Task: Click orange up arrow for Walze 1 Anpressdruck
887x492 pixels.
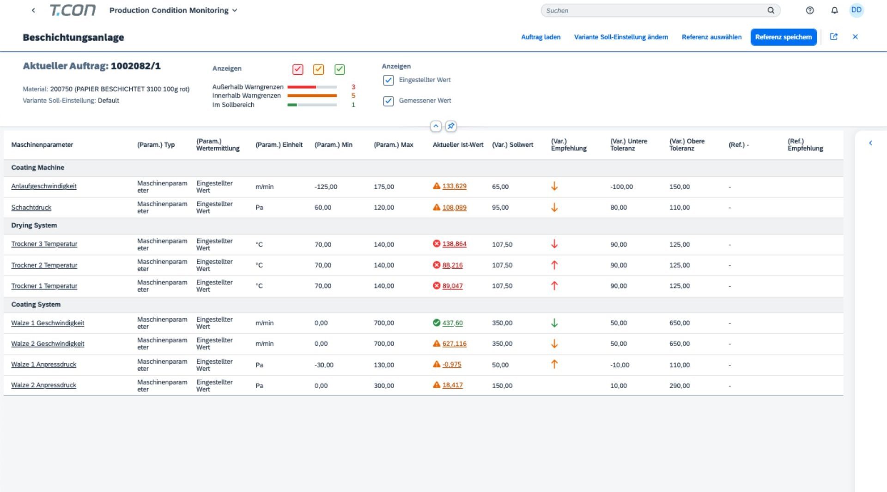Action: click(x=554, y=364)
